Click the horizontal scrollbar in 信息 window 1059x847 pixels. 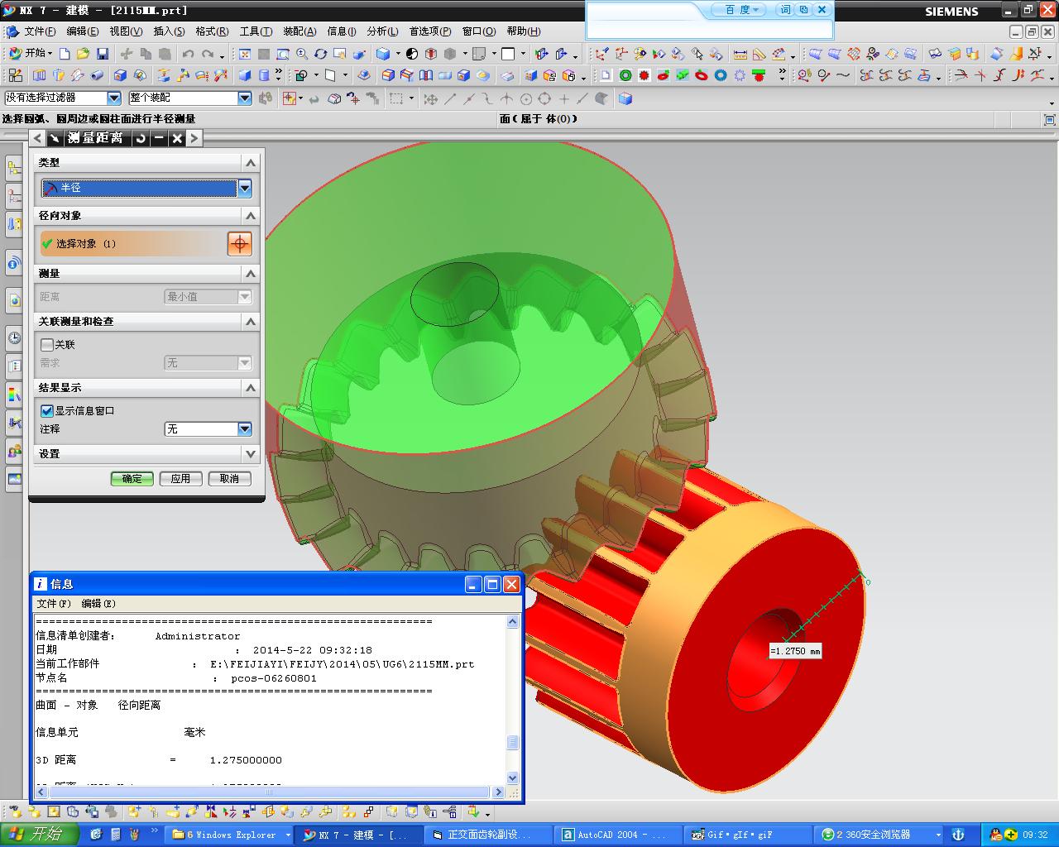click(x=270, y=792)
